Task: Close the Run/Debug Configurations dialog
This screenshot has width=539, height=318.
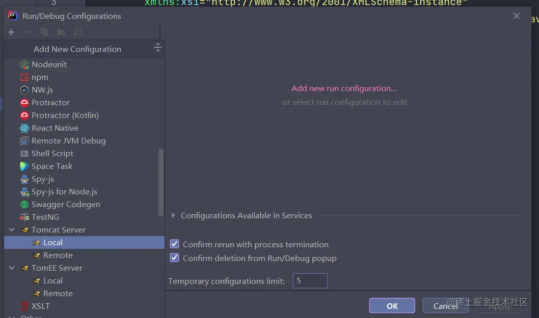Action: (x=516, y=16)
